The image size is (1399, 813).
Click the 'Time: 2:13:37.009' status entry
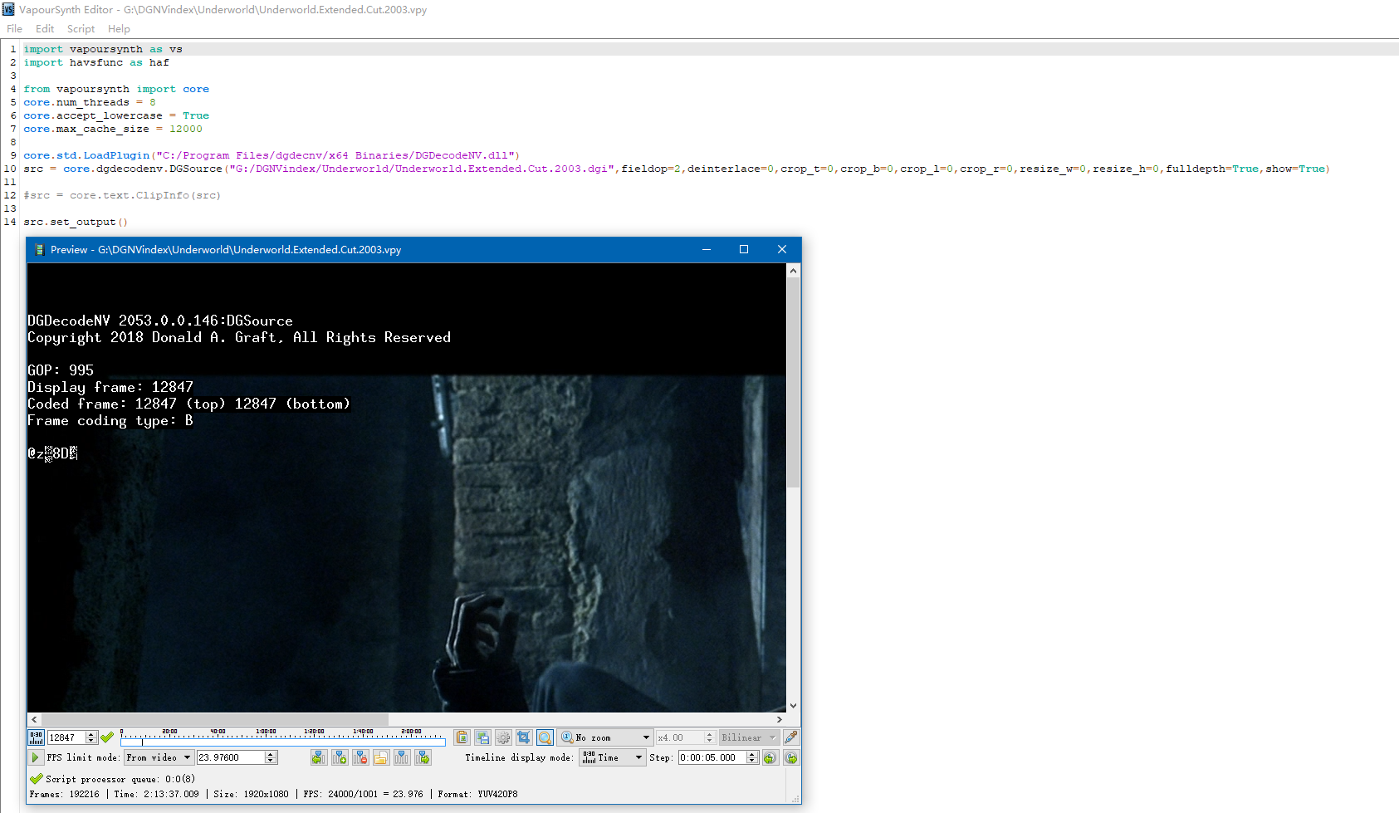(156, 794)
